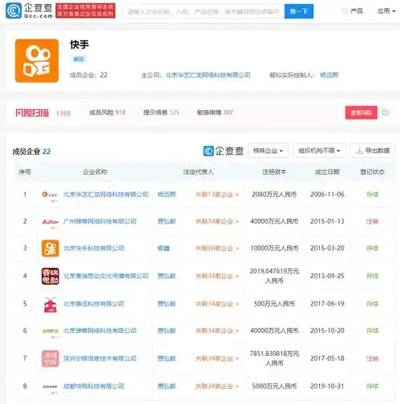Viewport: 400px width, 404px height.
Task: Open the row 7 Shenzhen company link
Action: point(100,358)
